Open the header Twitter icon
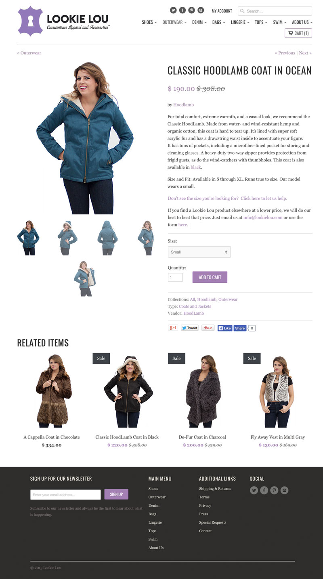 click(173, 10)
